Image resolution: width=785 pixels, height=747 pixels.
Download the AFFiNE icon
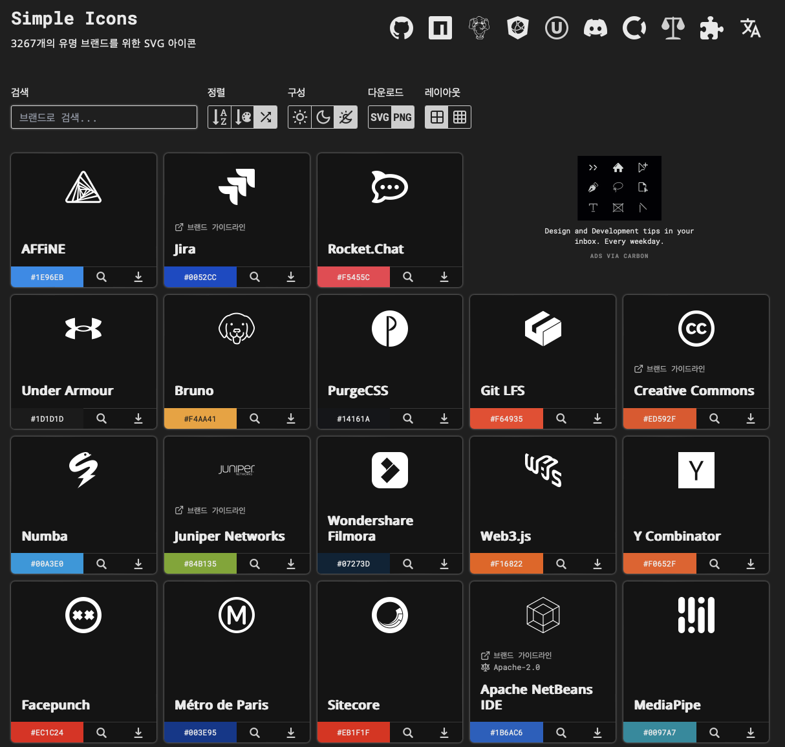click(138, 277)
